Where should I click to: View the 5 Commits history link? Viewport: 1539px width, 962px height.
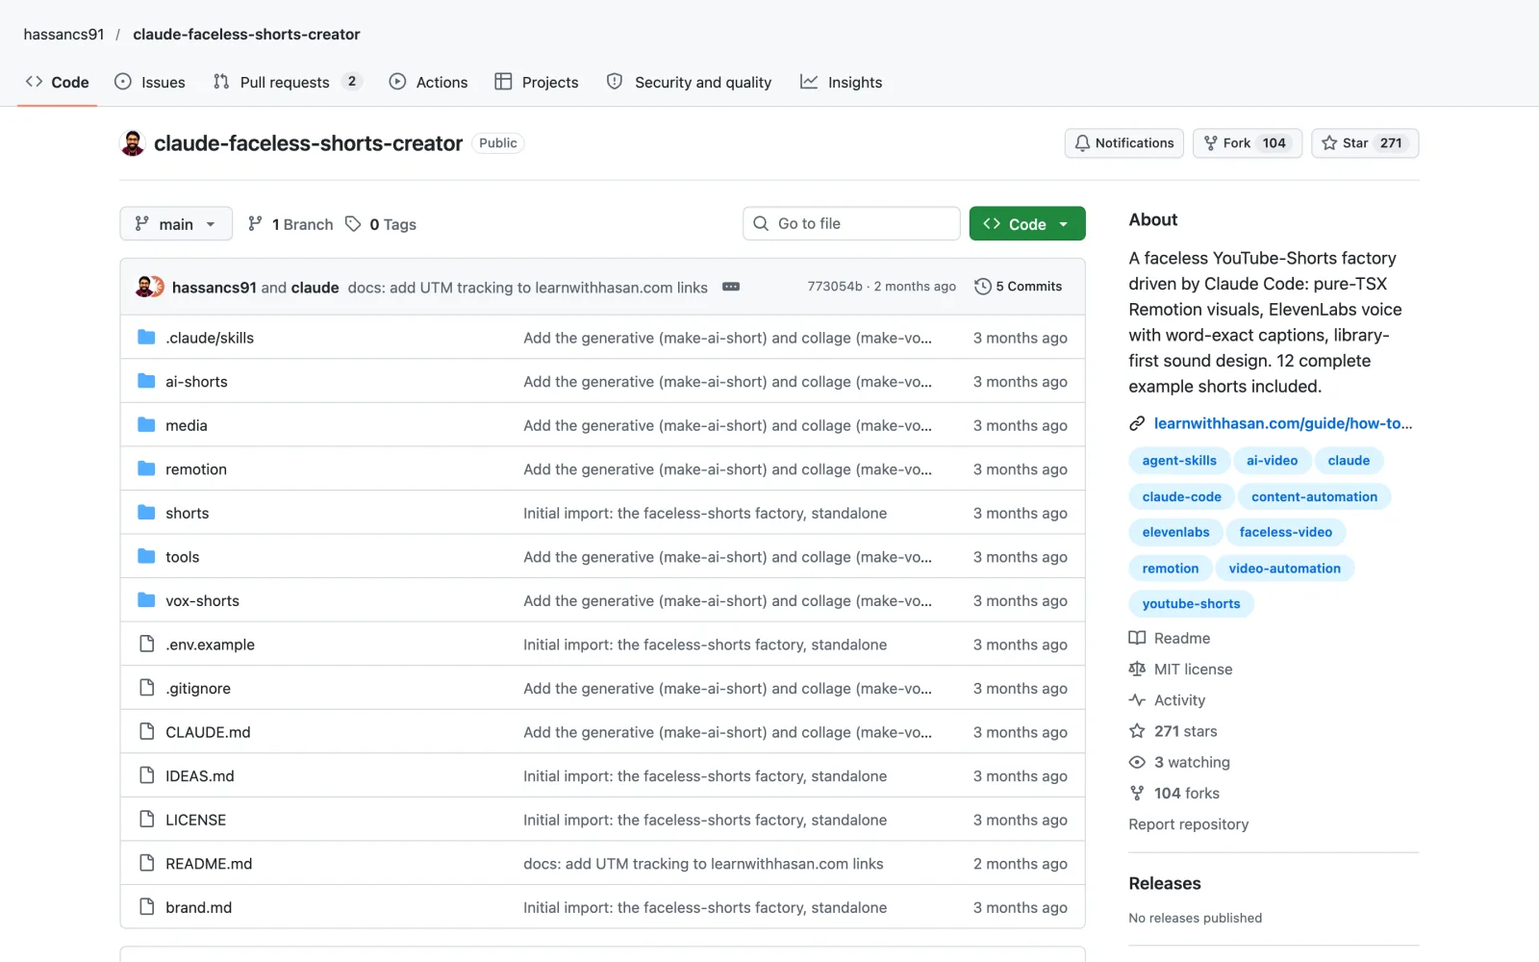tap(1018, 287)
